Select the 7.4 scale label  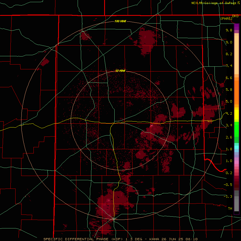pyautogui.click(x=229, y=66)
